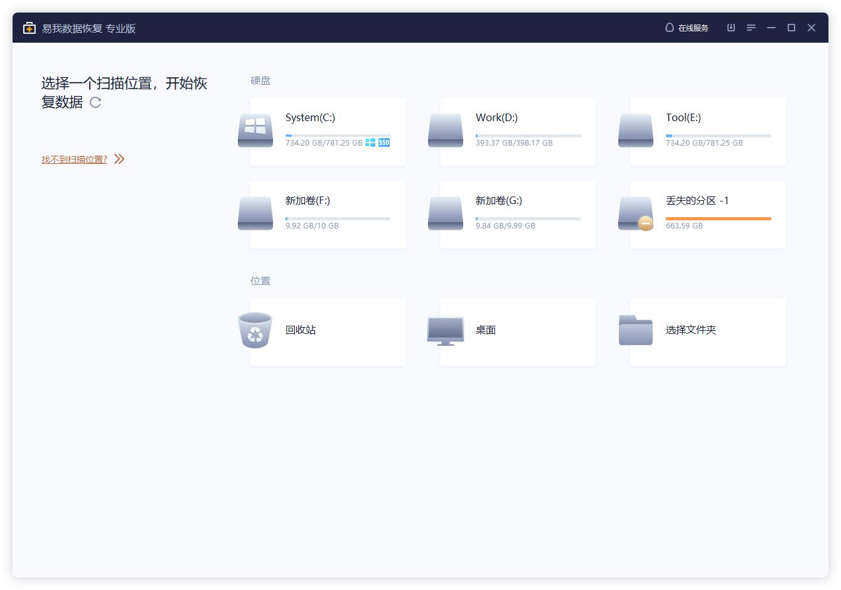
Task: Click the save recovery session icon
Action: coord(731,28)
